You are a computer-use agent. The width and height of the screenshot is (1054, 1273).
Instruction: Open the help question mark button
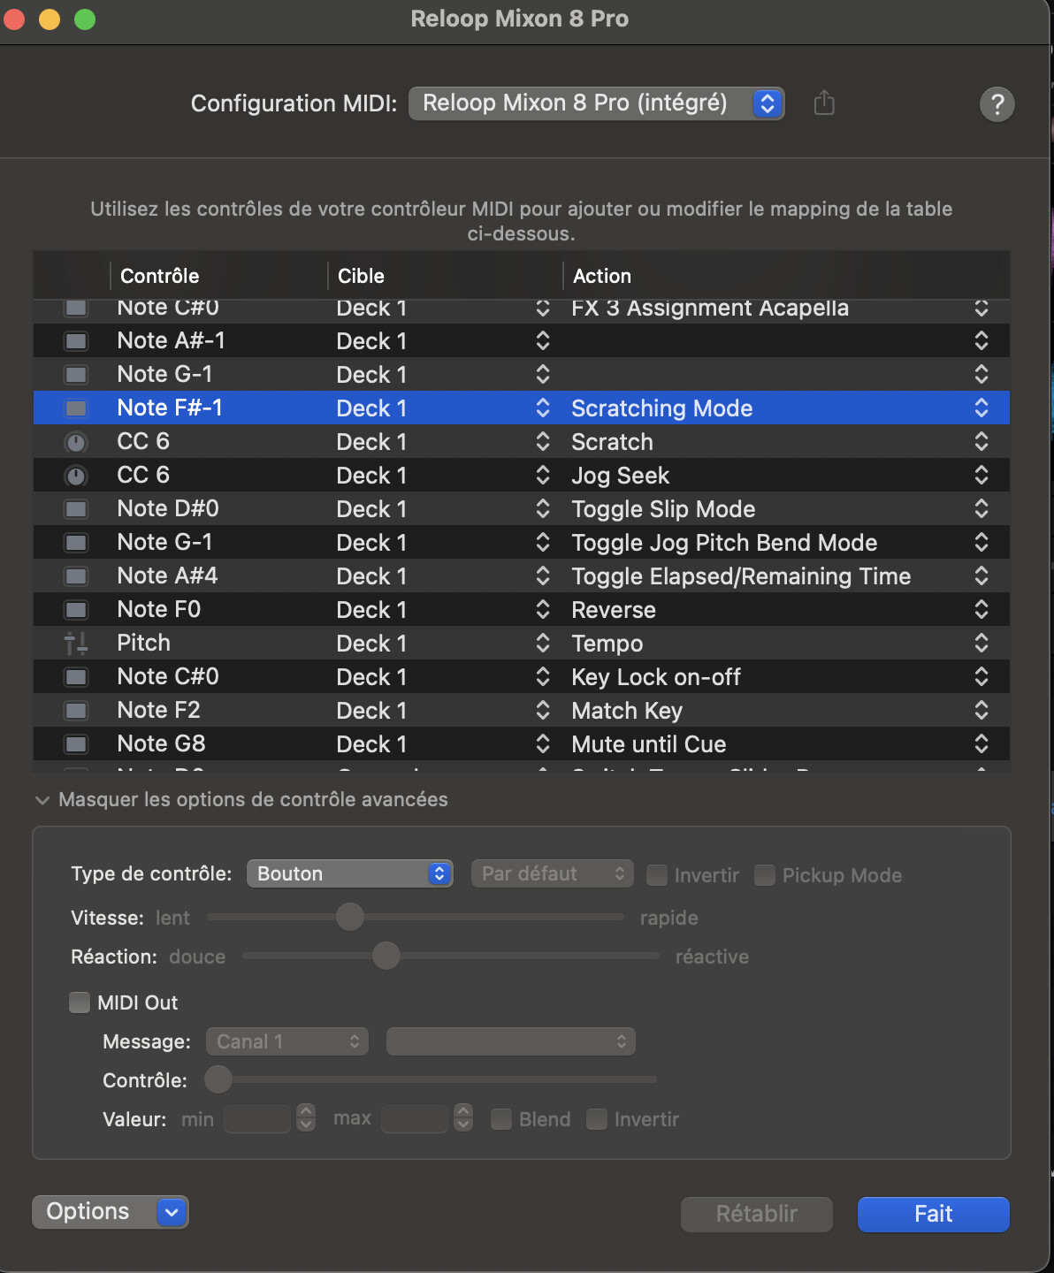pyautogui.click(x=997, y=104)
